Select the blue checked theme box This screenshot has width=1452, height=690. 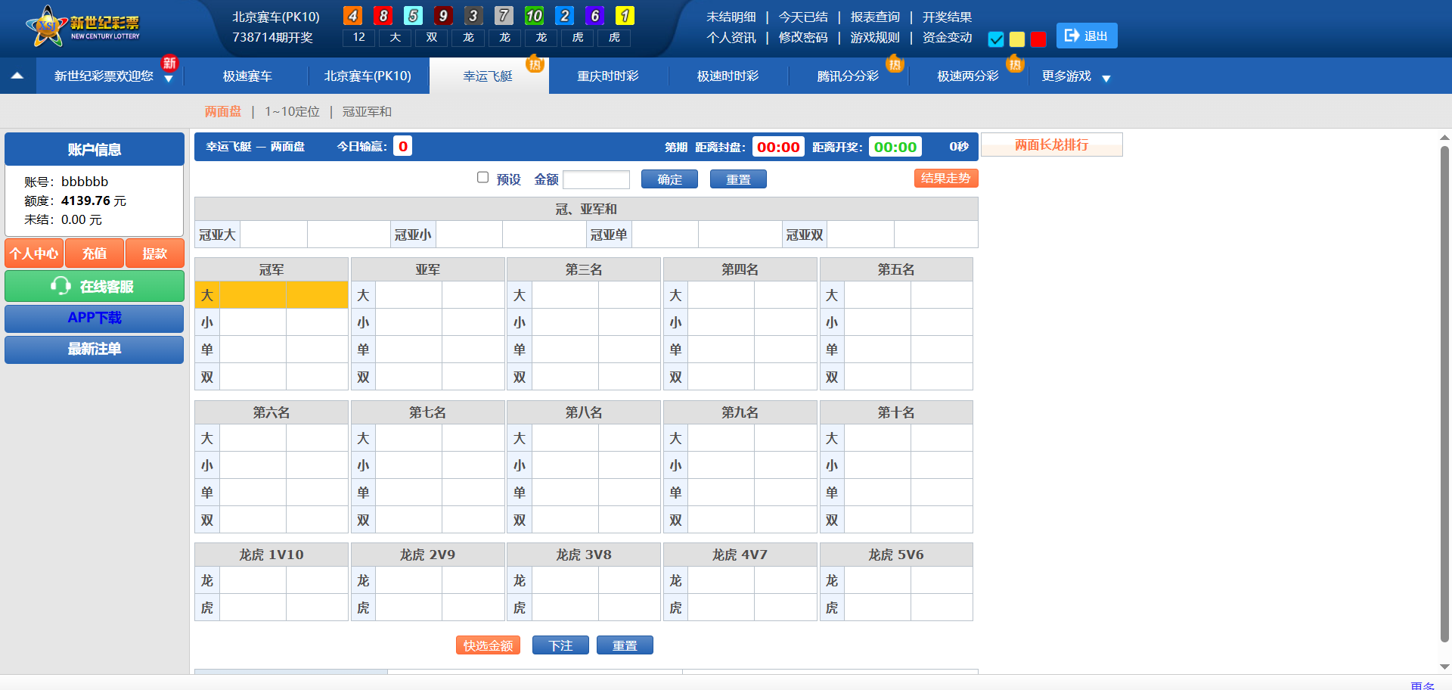tap(996, 39)
